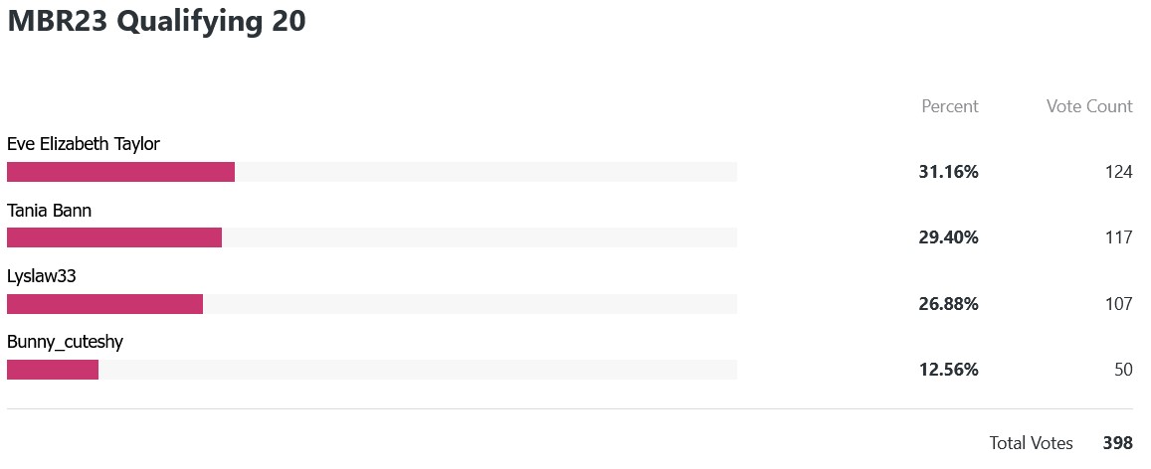Click the Percent column header
Viewport: 1151px width, 469px height.
[950, 106]
